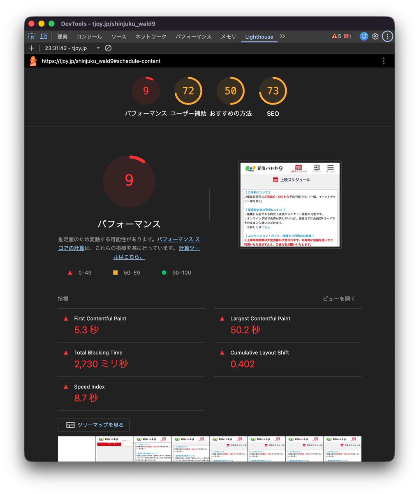Click the final page screenshot thumbnail
Image resolution: width=419 pixels, height=494 pixels.
pyautogui.click(x=290, y=204)
